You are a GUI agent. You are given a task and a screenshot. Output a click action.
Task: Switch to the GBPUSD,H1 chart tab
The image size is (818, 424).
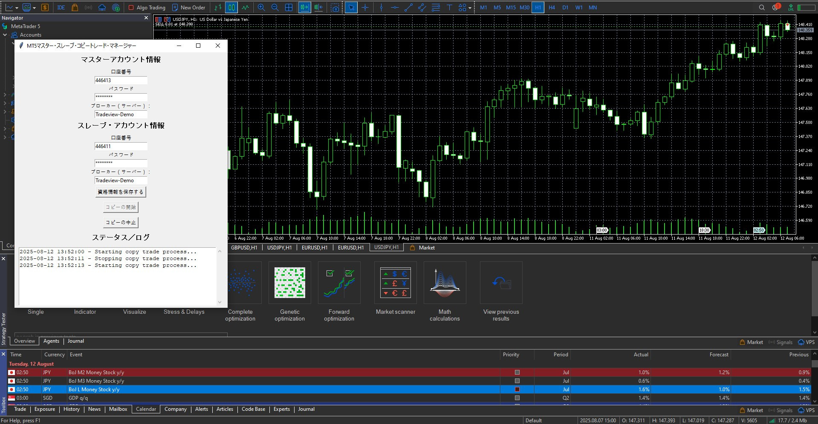click(x=244, y=247)
